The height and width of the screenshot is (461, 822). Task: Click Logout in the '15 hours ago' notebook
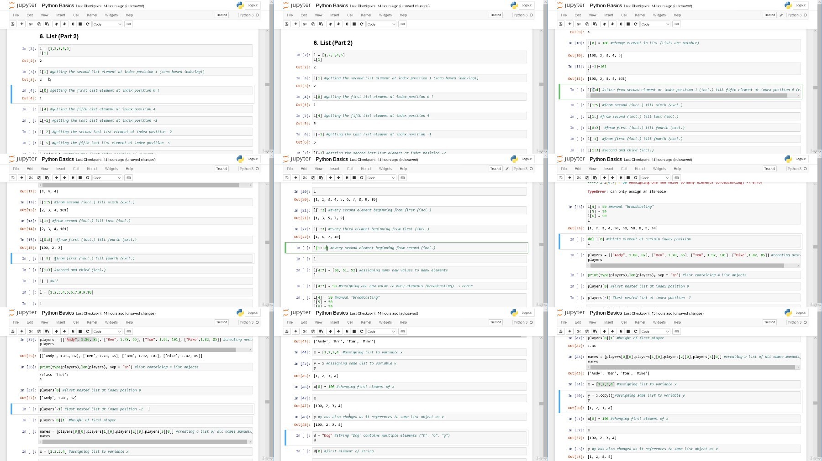801,312
